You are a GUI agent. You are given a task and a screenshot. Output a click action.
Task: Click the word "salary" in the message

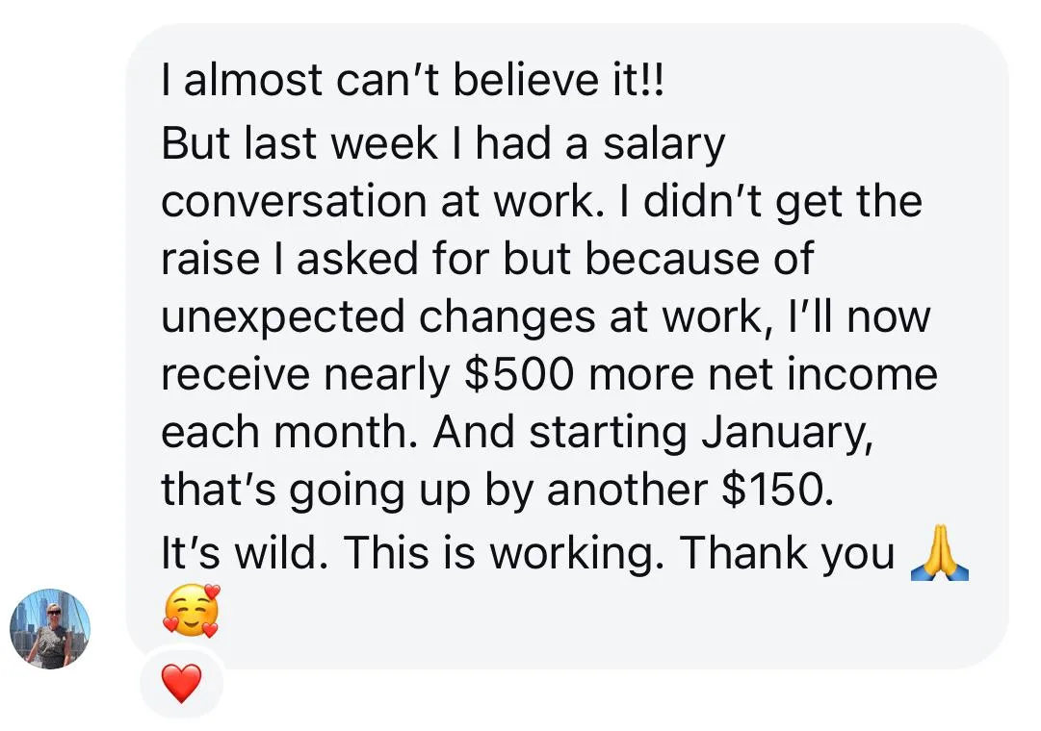point(664,146)
